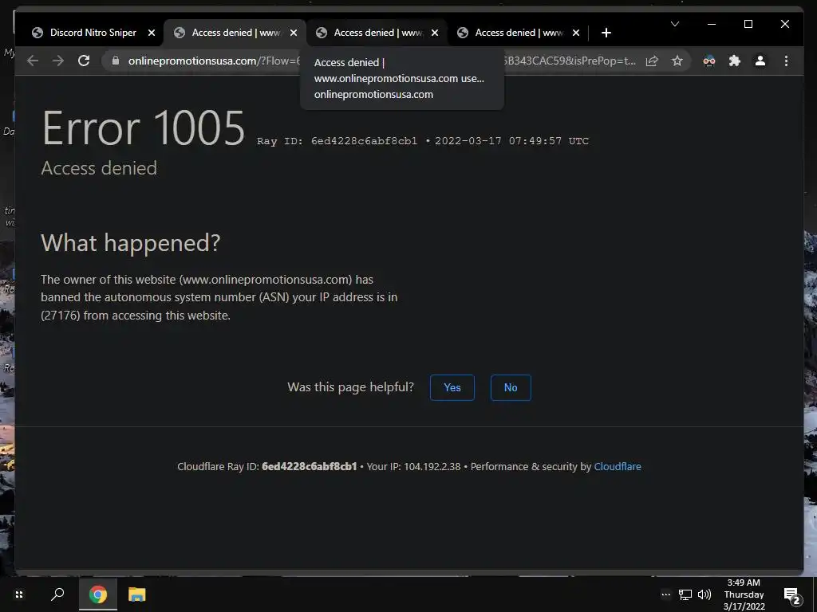Follow the Cloudflare link in the footer
817x612 pixels.
[x=618, y=467]
